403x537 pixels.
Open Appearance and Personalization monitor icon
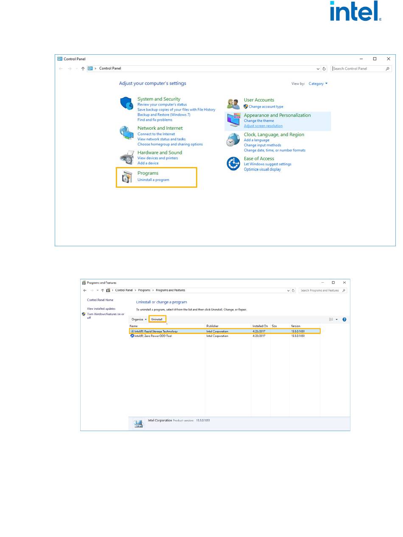[x=234, y=120]
